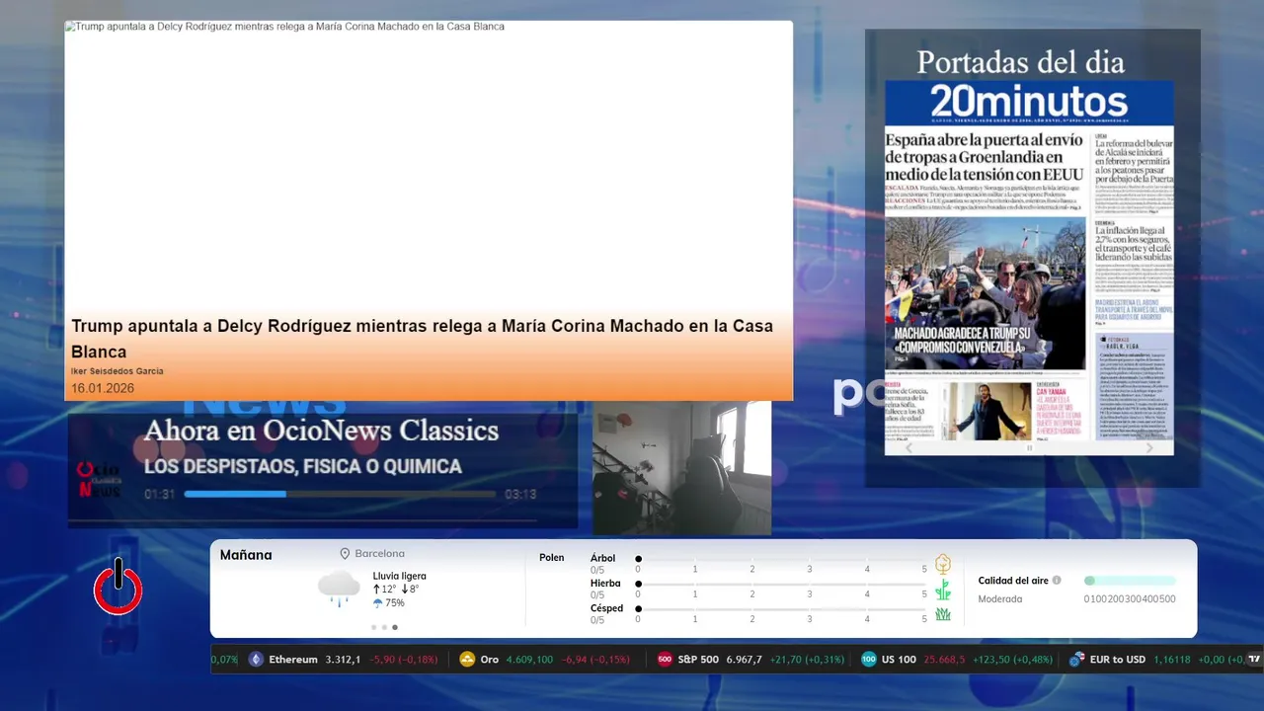The width and height of the screenshot is (1264, 711).
Task: Click the Hierba pollen level slider
Action: pos(781,584)
